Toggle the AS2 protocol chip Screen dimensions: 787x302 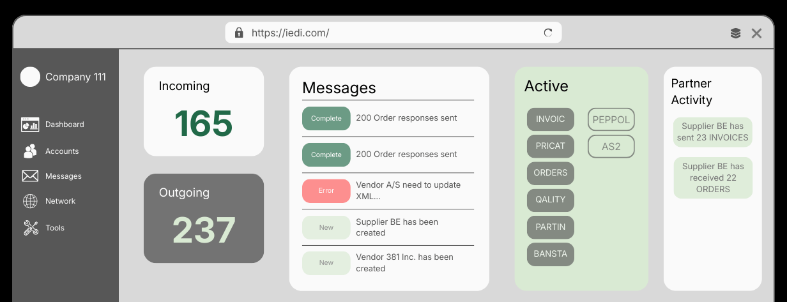[x=611, y=146]
